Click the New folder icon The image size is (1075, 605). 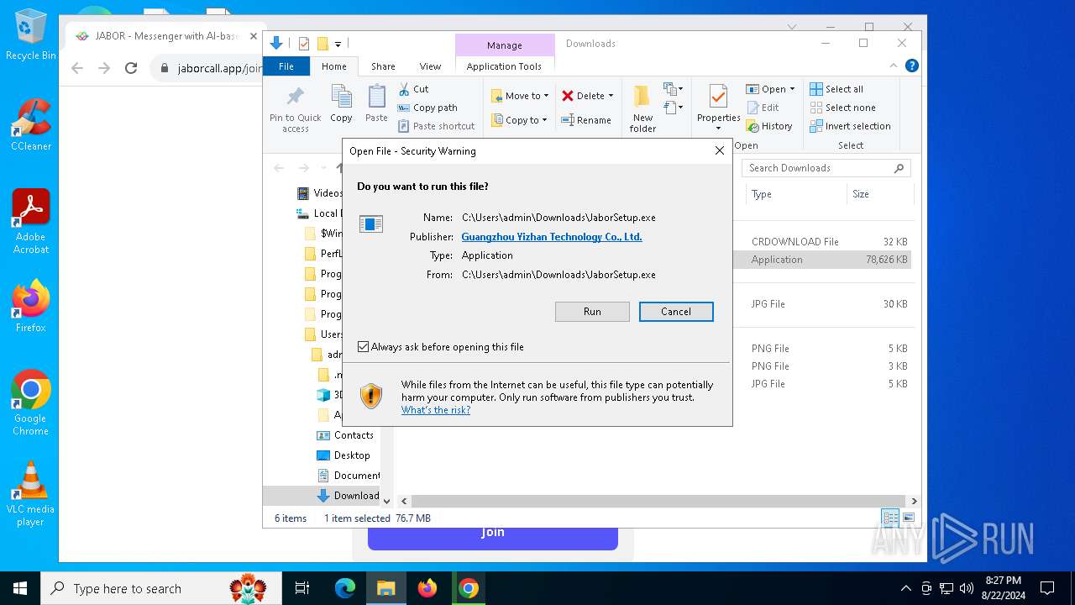[642, 97]
